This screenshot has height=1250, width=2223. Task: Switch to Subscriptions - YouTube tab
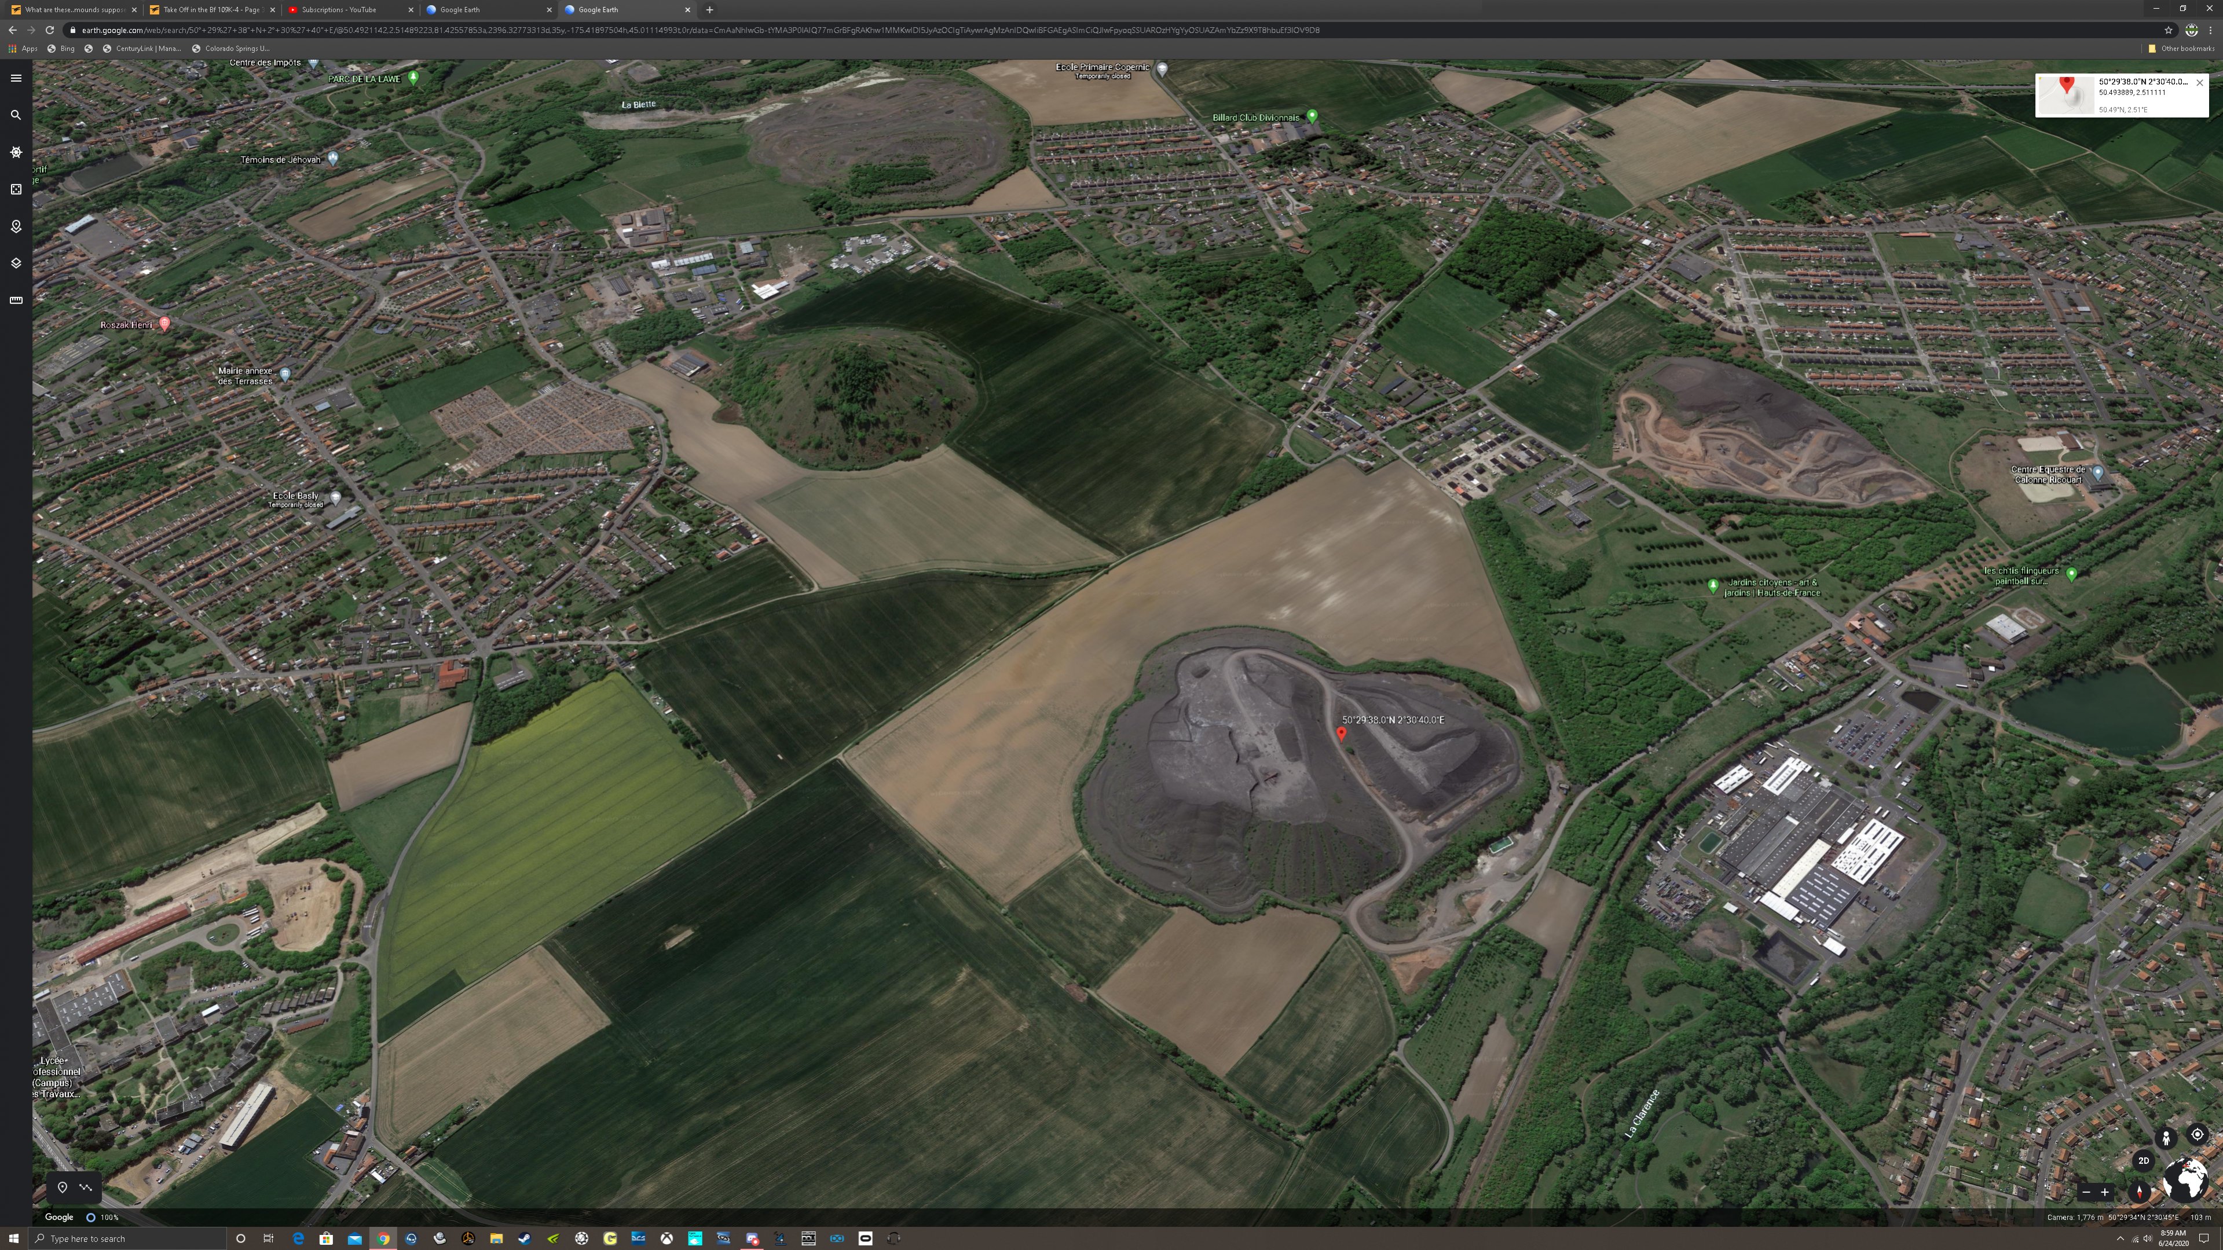[350, 9]
